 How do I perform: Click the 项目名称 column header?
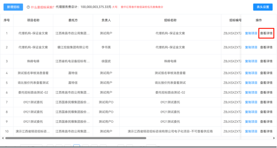tap(33, 20)
